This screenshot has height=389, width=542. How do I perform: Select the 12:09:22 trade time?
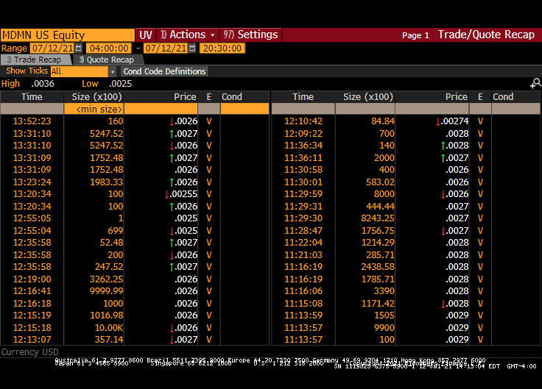point(303,134)
